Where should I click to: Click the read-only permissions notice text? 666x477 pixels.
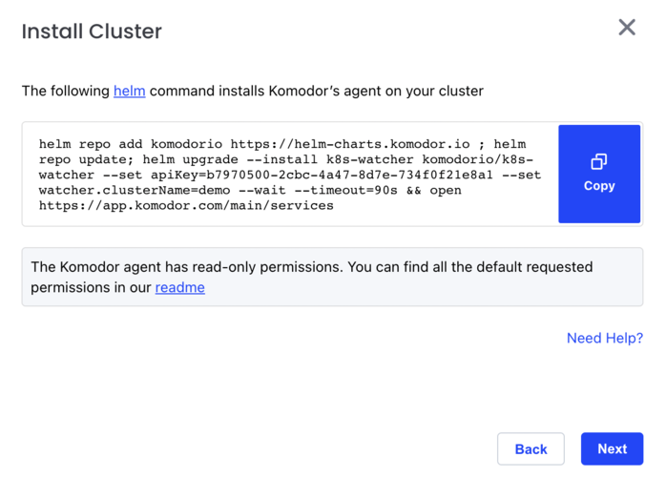pyautogui.click(x=311, y=277)
